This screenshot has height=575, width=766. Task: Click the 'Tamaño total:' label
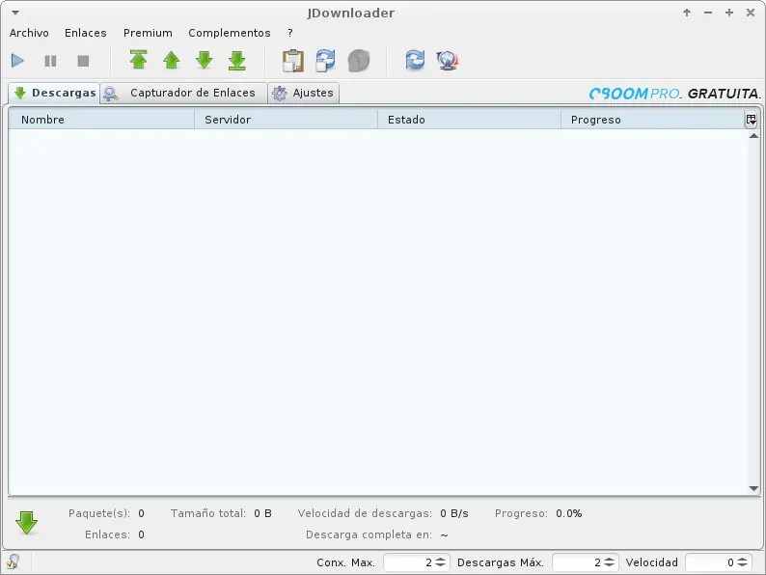coord(208,513)
